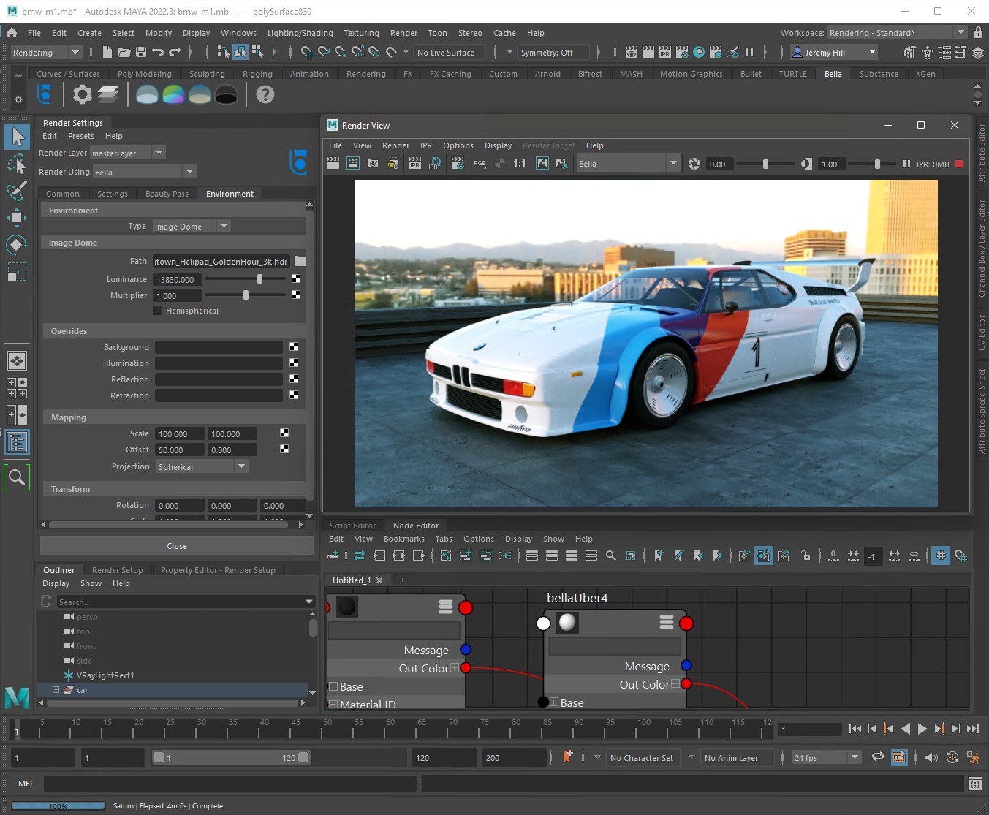Click the home icon in menu bar
Viewport: 989px width, 815px height.
point(12,32)
